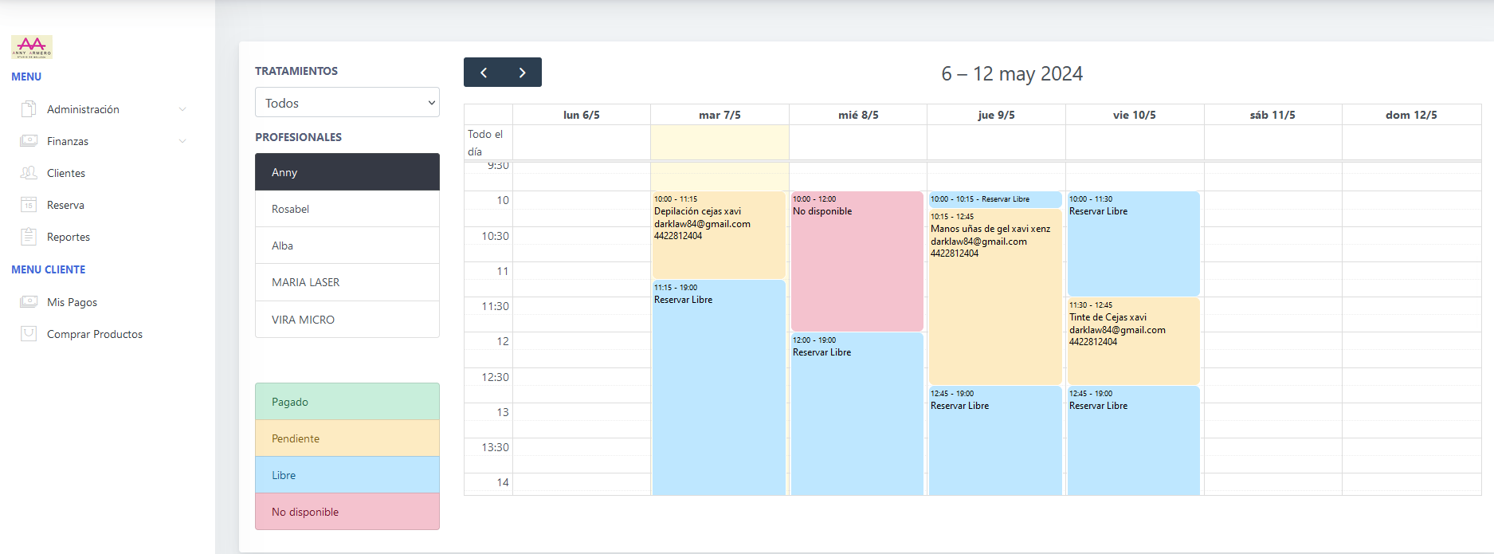Click the Finanzas money icon
1494x554 pixels.
point(29,140)
